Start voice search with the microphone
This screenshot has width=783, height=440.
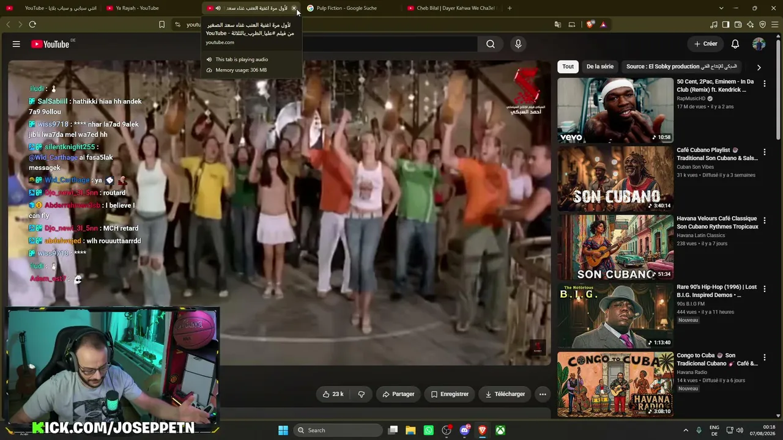518,44
